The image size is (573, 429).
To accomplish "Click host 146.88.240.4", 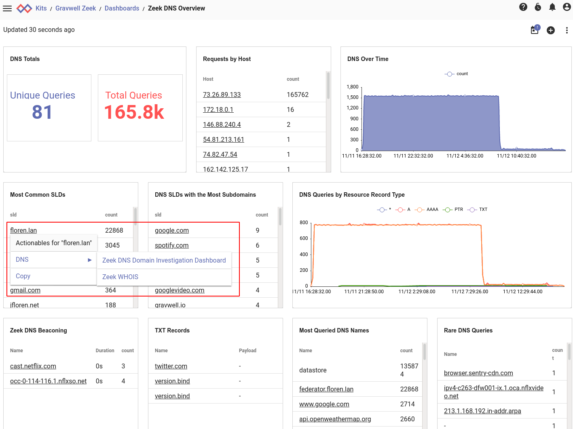I will tap(222, 124).
